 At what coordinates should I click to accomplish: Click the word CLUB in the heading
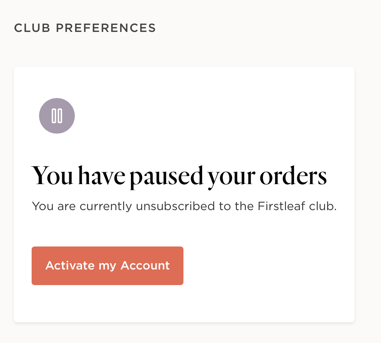coord(32,28)
